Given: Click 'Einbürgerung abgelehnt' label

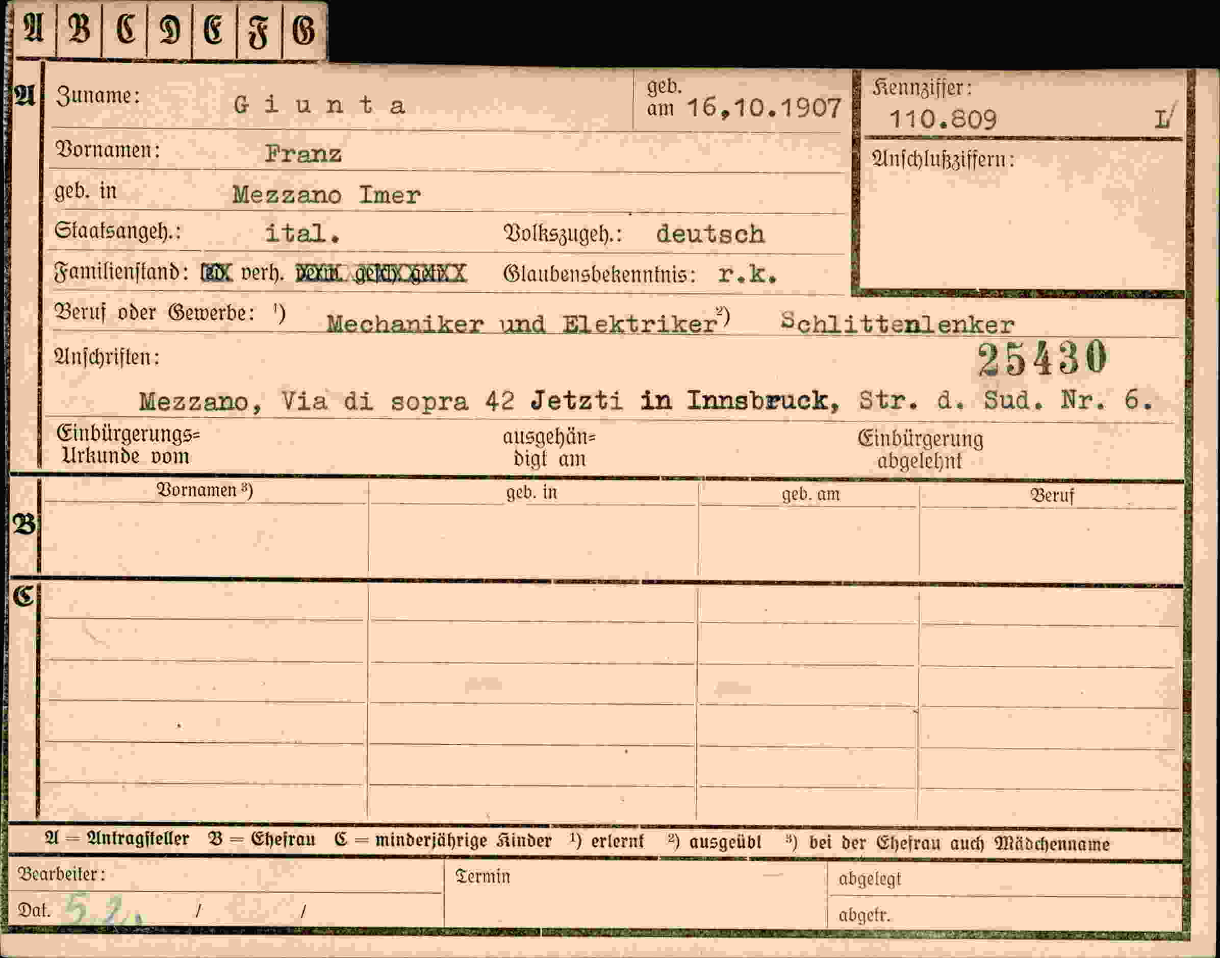Looking at the screenshot, I should click(921, 449).
